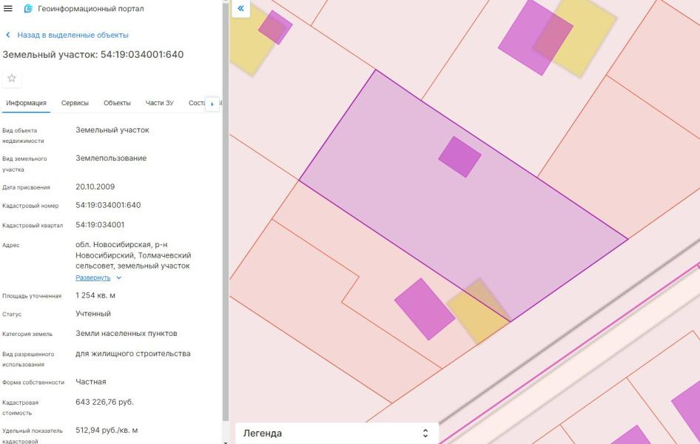Image resolution: width=700 pixels, height=444 pixels.
Task: Switch to the Сервисы tab
Action: (x=75, y=103)
